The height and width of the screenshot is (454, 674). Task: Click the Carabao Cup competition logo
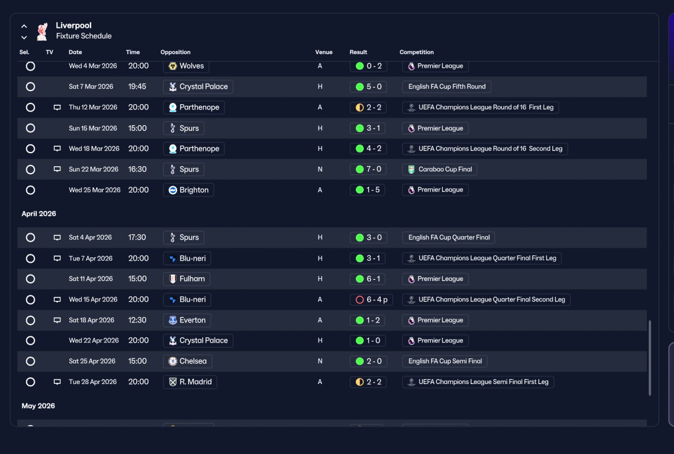click(x=411, y=169)
